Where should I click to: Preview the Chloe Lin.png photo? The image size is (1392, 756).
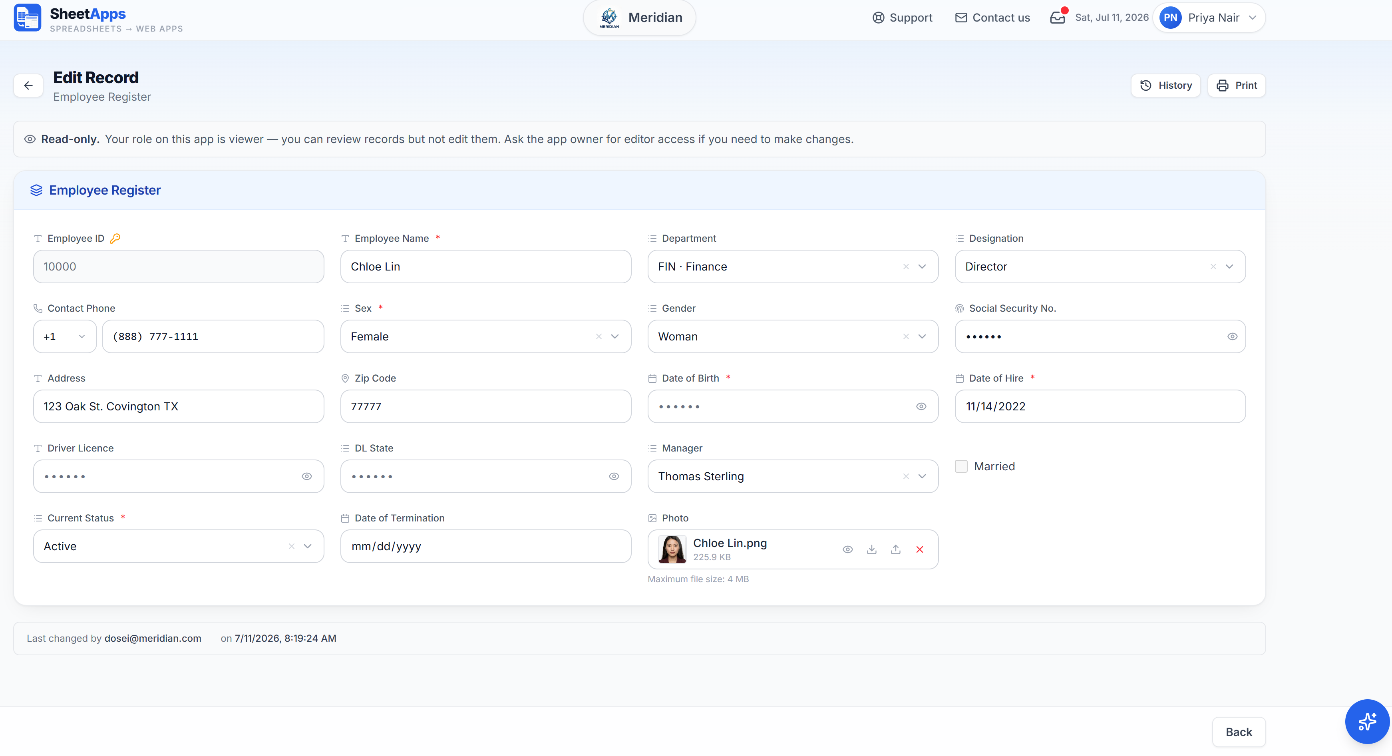pyautogui.click(x=848, y=549)
